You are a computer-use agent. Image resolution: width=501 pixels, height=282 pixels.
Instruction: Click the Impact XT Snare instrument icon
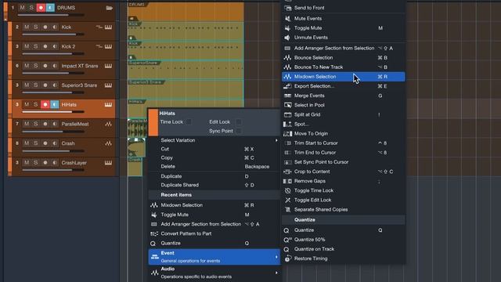(x=108, y=66)
